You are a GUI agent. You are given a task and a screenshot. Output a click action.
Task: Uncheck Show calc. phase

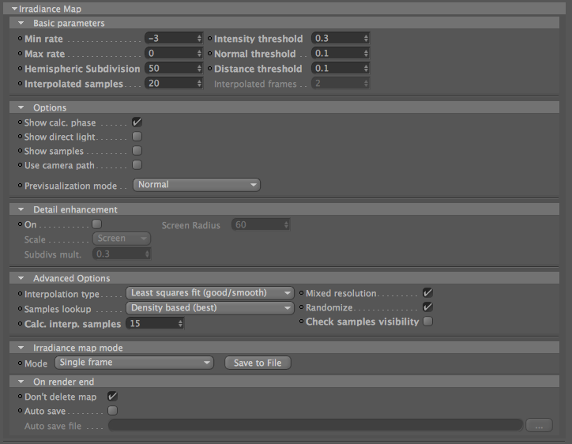pos(137,122)
